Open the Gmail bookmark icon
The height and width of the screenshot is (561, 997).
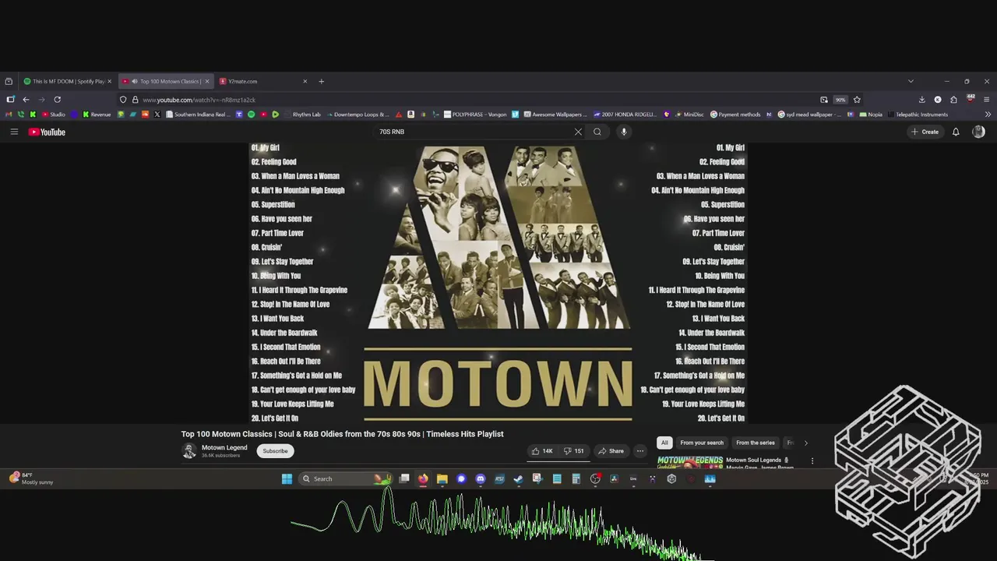[9, 115]
